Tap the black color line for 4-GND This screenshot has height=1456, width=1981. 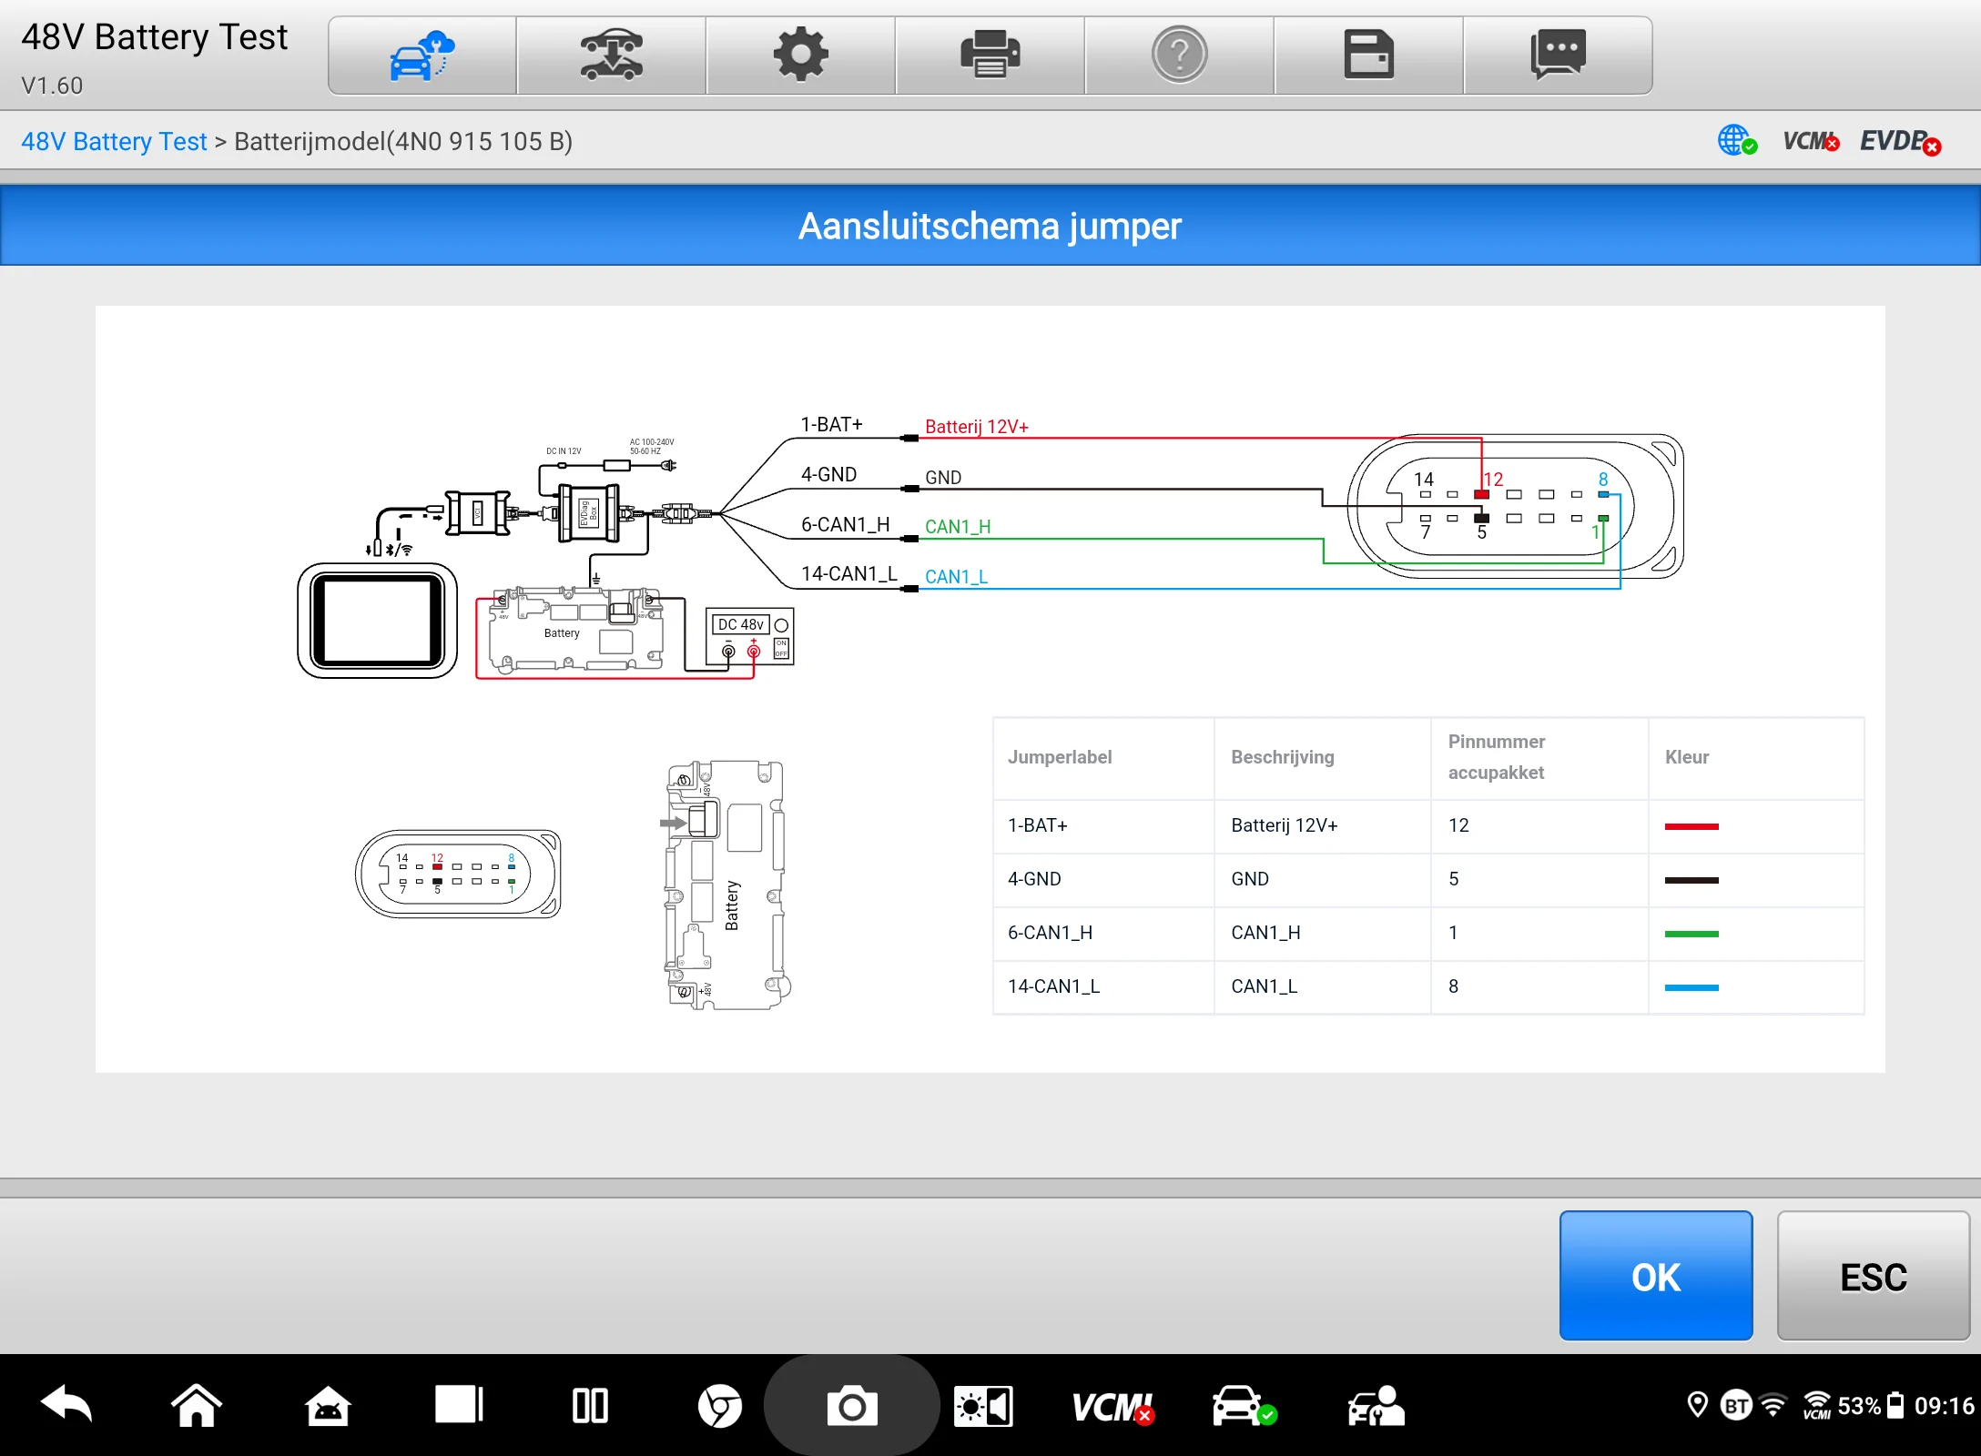tap(1691, 880)
